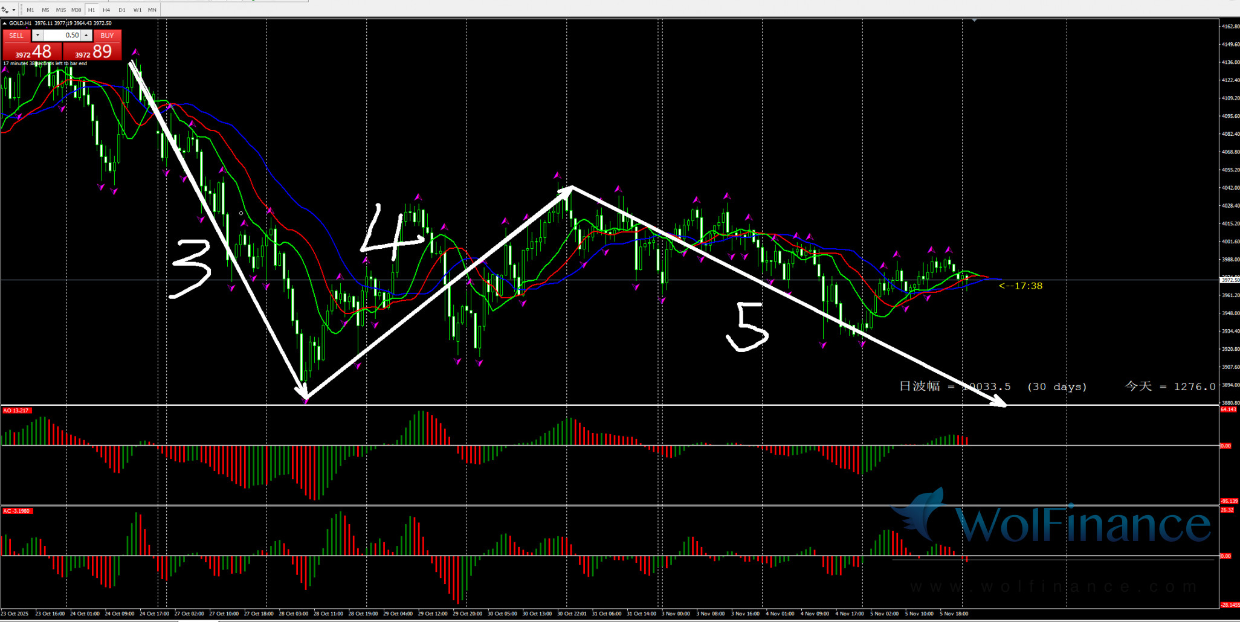Switch chart to M5 timeframe

tap(45, 10)
